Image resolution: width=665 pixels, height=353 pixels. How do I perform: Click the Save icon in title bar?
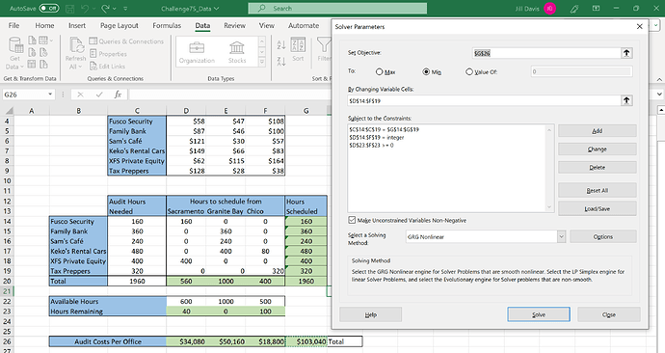[x=70, y=8]
